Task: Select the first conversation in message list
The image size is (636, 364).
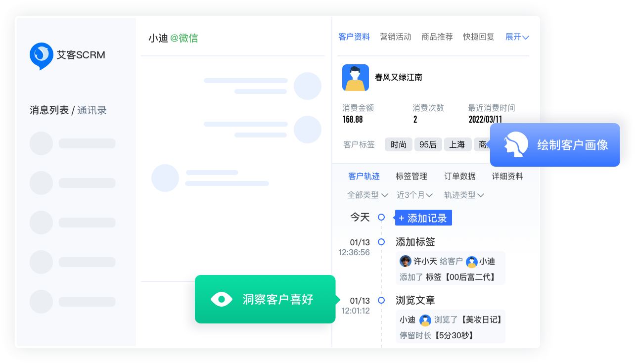Action: coord(73,143)
